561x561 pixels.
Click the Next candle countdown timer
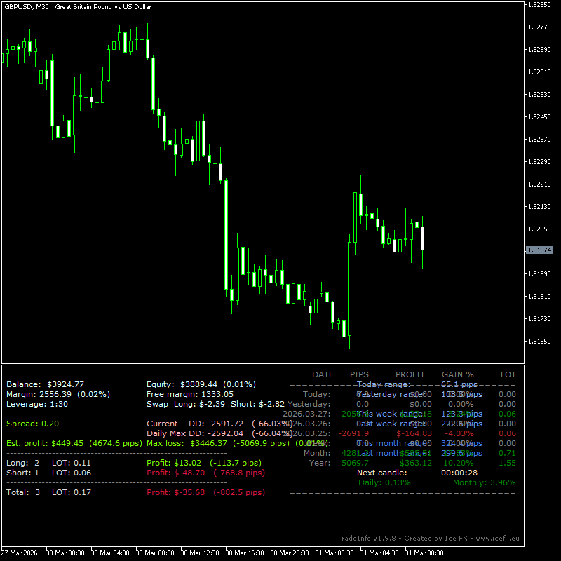pyautogui.click(x=459, y=473)
